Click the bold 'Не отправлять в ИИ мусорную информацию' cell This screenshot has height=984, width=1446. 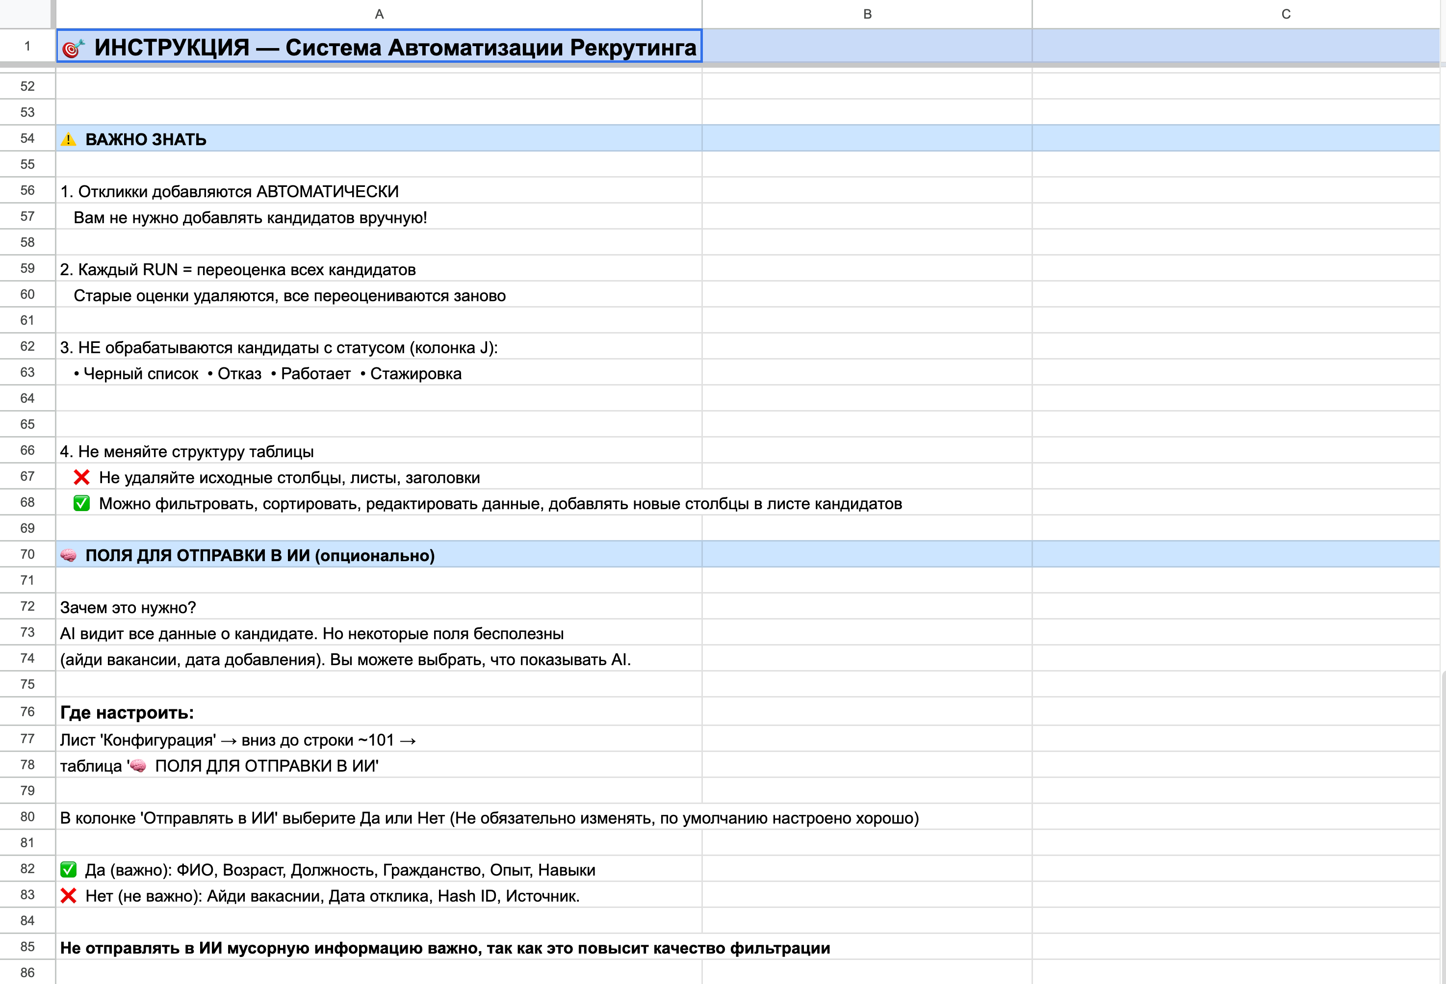point(445,948)
